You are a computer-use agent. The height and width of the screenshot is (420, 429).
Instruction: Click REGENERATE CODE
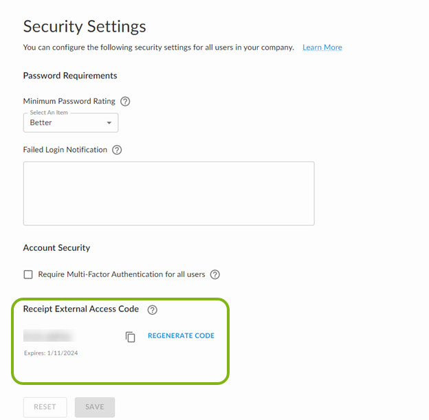pos(181,336)
